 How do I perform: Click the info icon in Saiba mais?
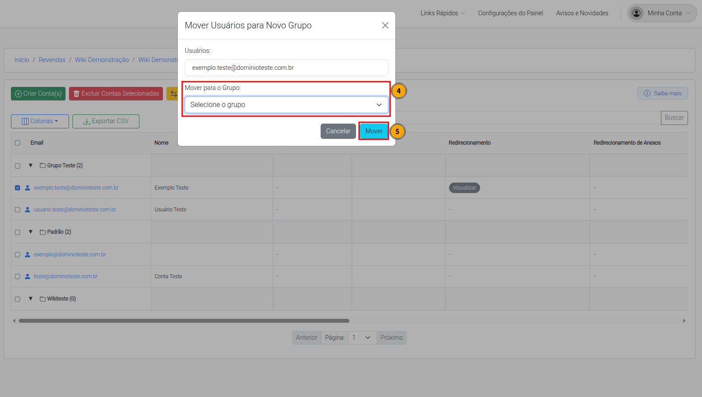point(647,93)
